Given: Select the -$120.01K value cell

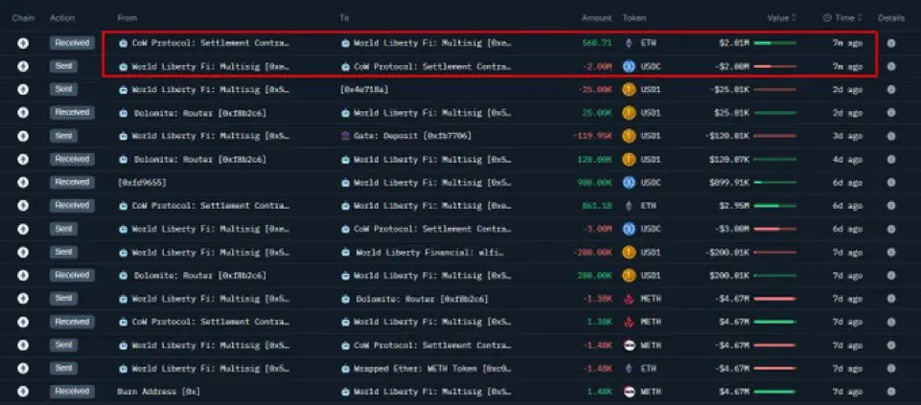Looking at the screenshot, I should click(727, 136).
